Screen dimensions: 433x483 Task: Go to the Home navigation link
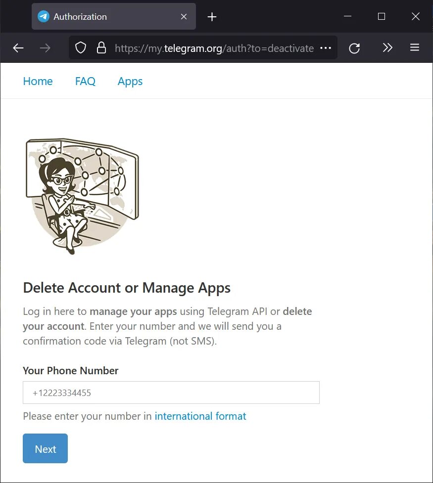38,81
